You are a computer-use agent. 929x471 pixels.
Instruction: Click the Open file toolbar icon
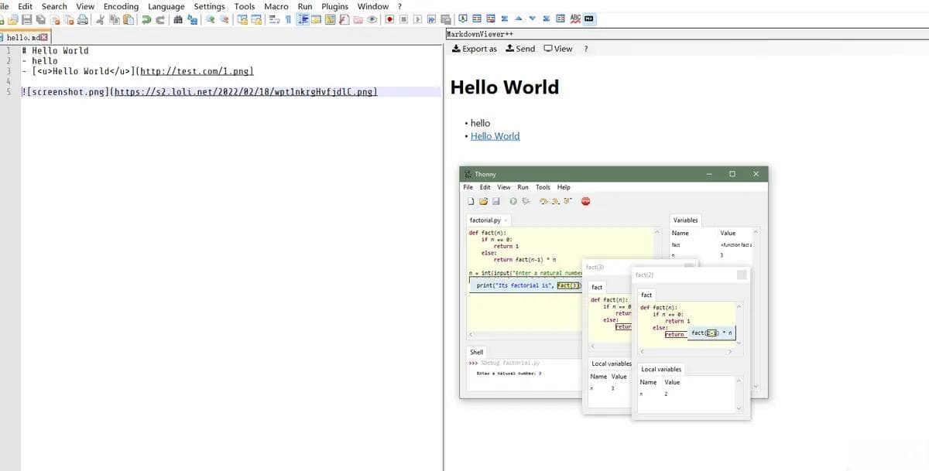12,19
